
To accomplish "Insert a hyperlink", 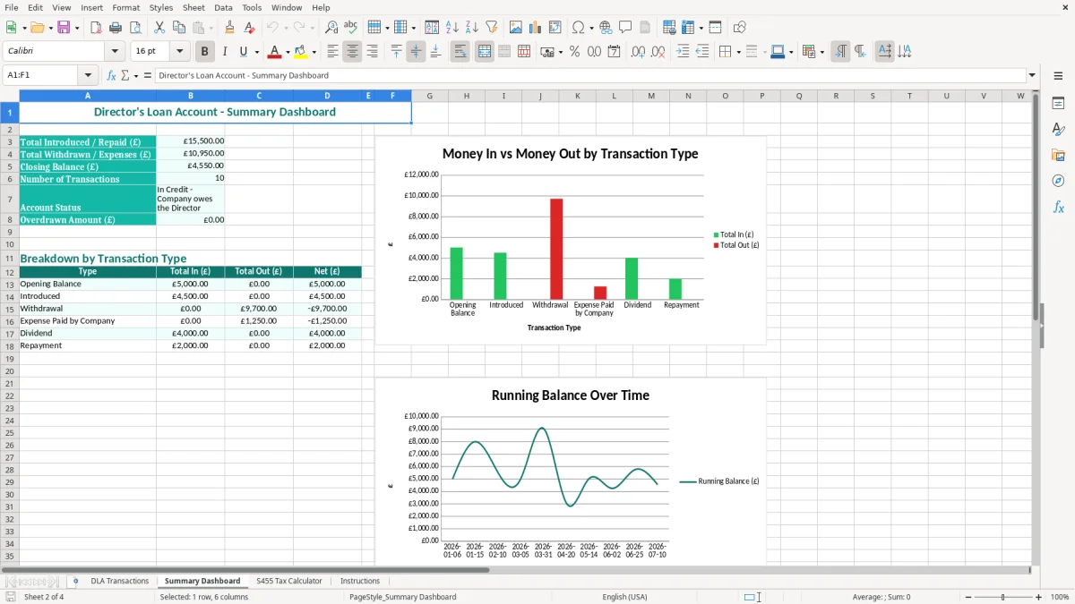I will [606, 28].
